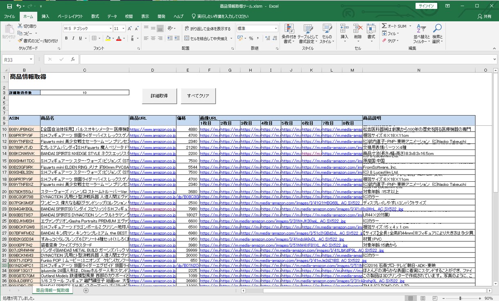The image size is (499, 301).
Task: Toggle bold formatting
Action: (66, 38)
